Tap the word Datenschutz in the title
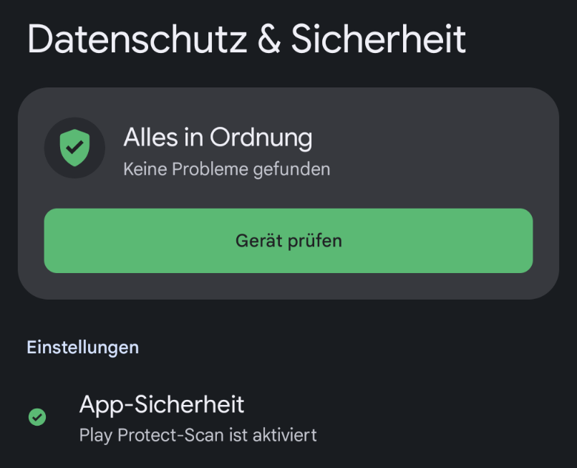 click(135, 39)
